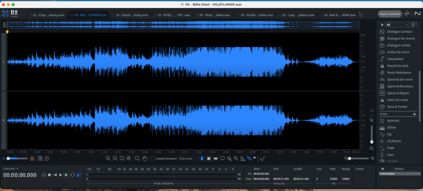
Task: Select the Grab and drag hand tool
Action: (144, 158)
